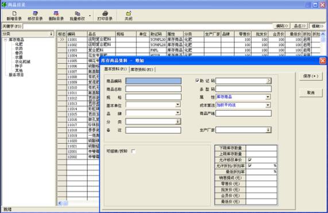The width and height of the screenshot is (328, 213).
Task: Toggle the 允许折扣/折扣率 checkbox
Action: pos(249,166)
